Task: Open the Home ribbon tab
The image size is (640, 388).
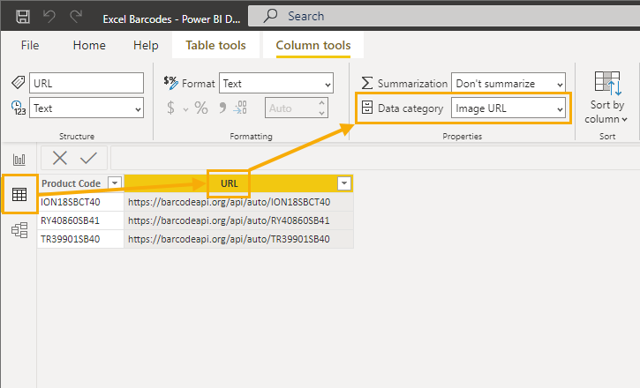Action: [x=89, y=45]
